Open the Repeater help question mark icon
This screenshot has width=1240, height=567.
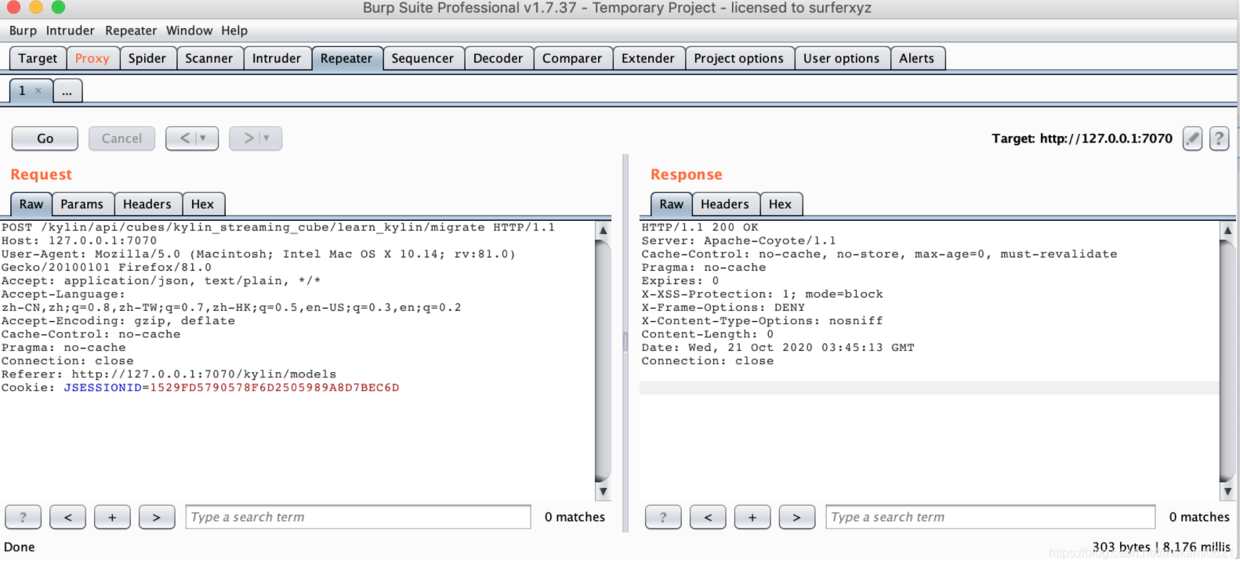[x=1219, y=139]
